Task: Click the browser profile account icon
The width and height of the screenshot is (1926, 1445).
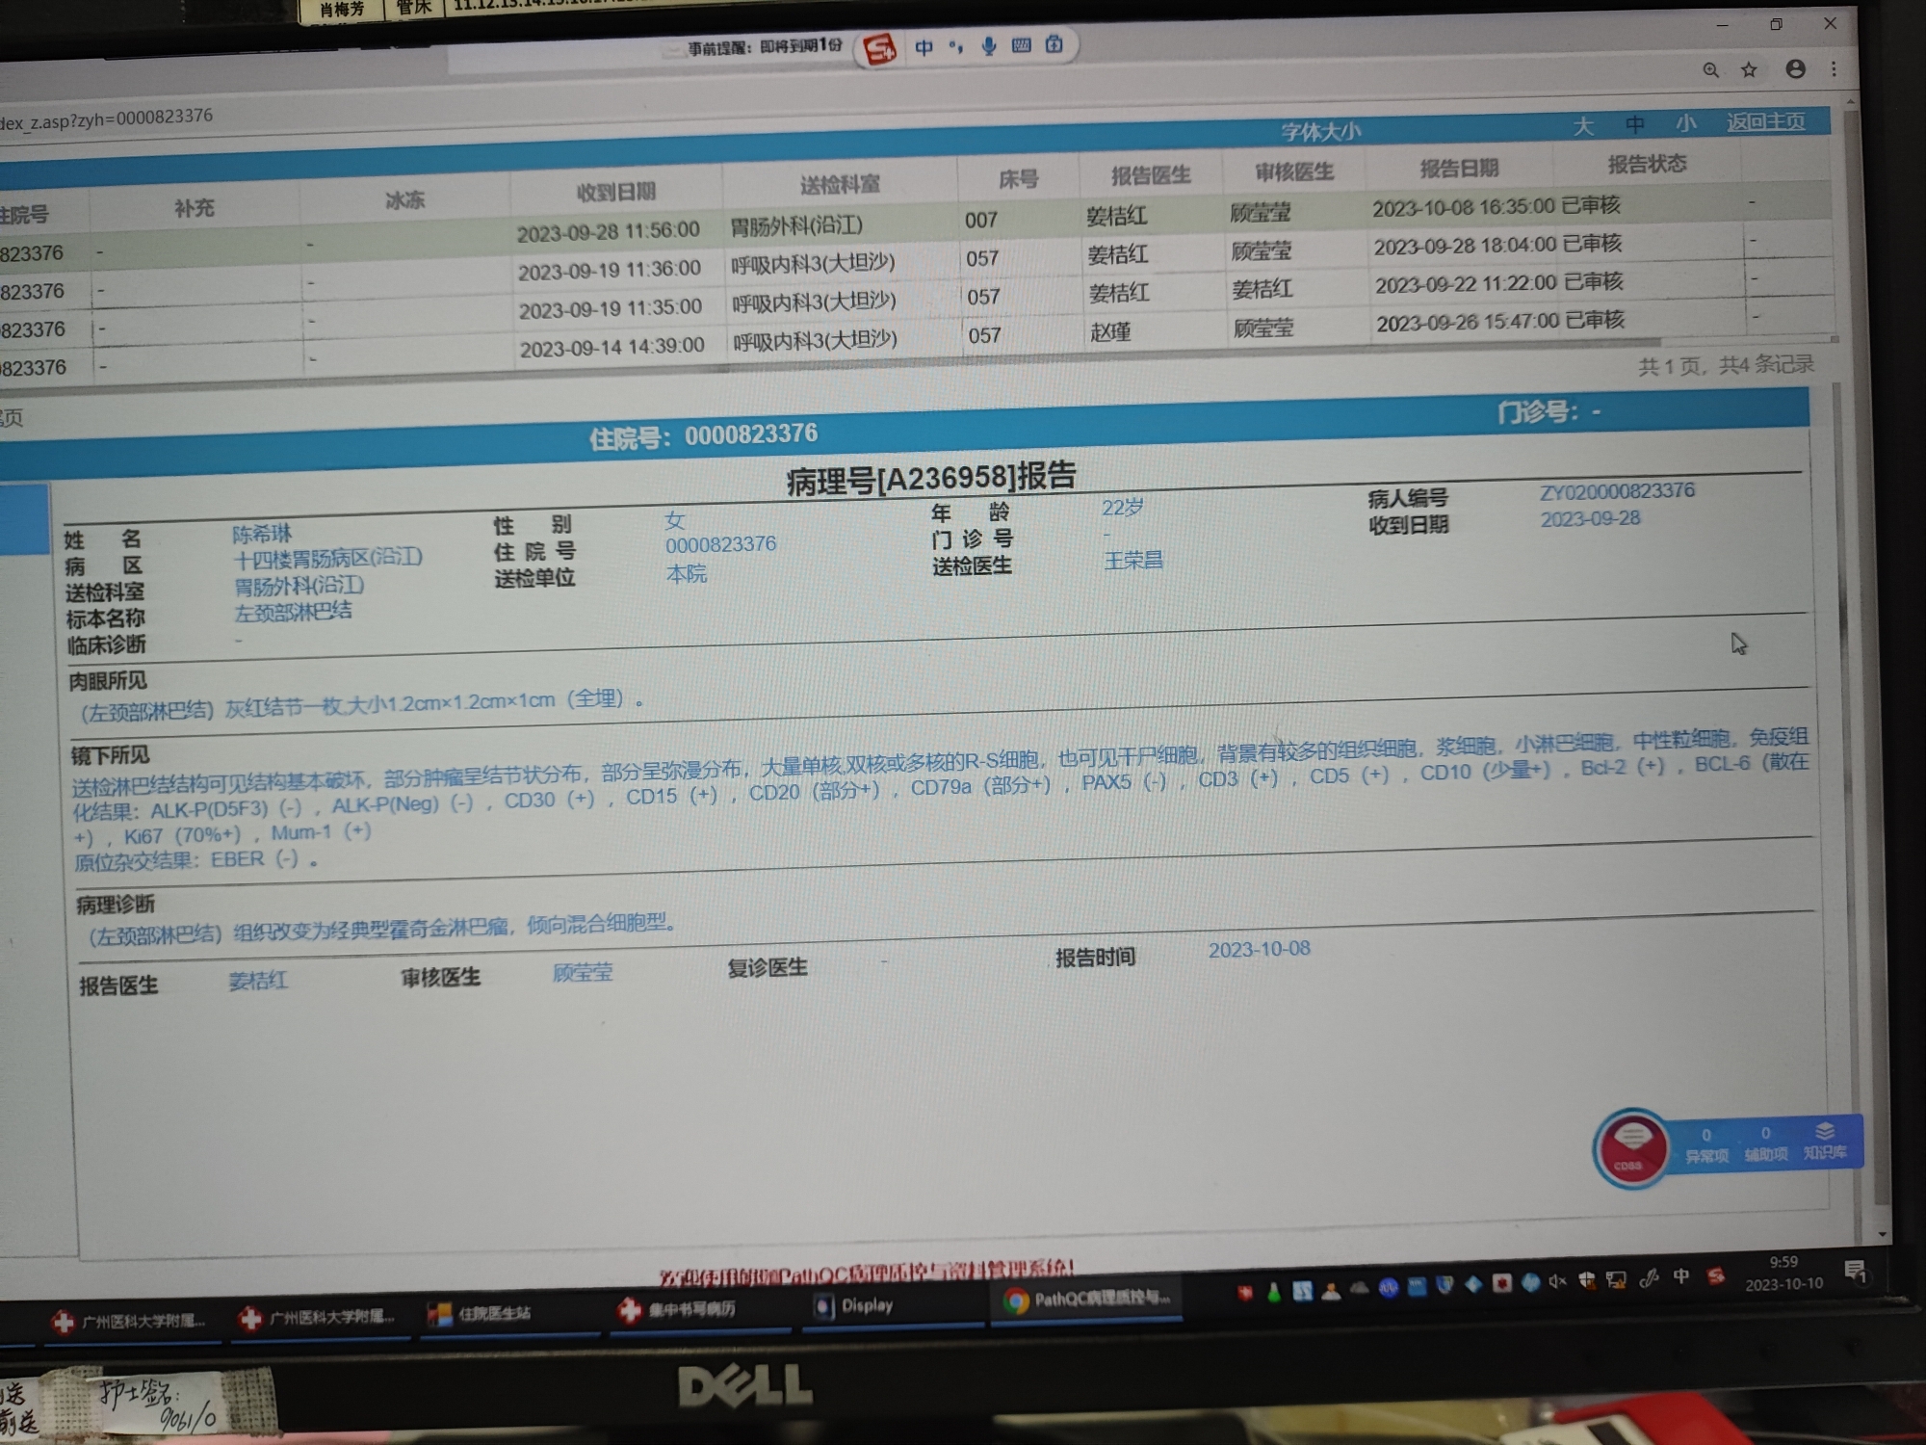Action: click(1795, 68)
